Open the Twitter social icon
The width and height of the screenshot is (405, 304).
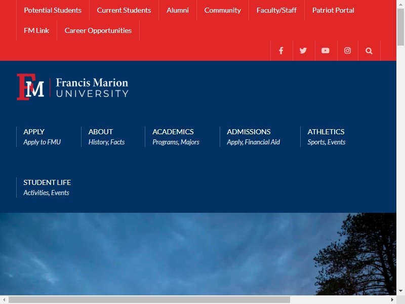(303, 51)
